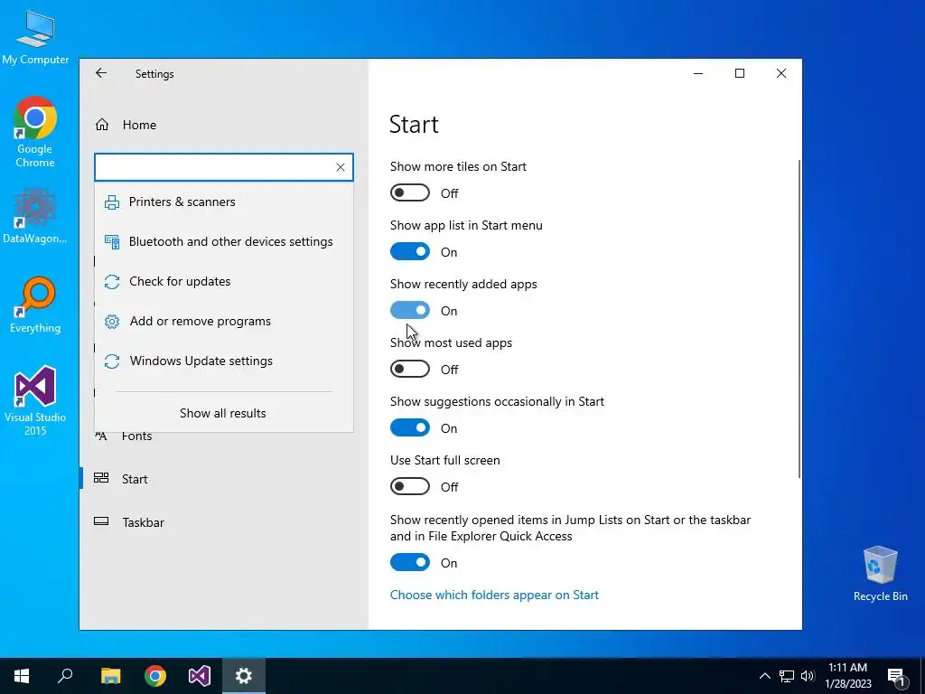Open Visual Studio 2015 desktop shortcut
Viewport: 925px width, 694px height.
(x=35, y=401)
